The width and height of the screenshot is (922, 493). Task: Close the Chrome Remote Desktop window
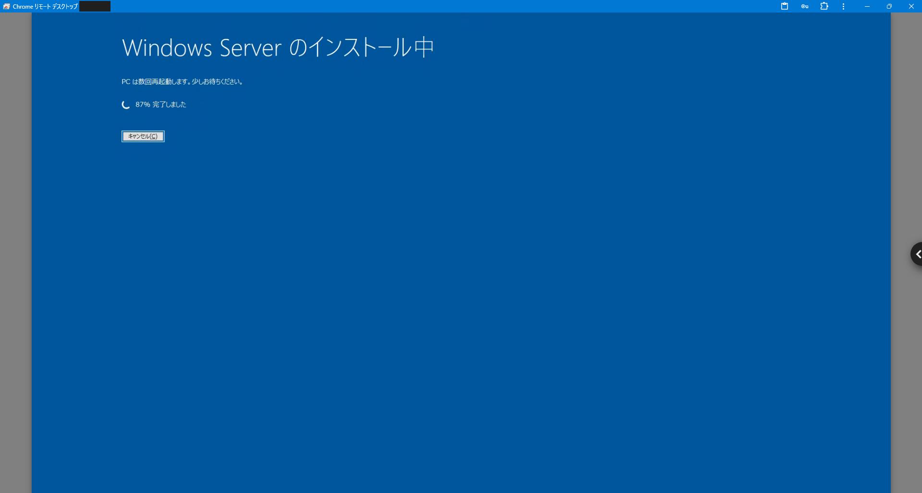click(x=911, y=6)
